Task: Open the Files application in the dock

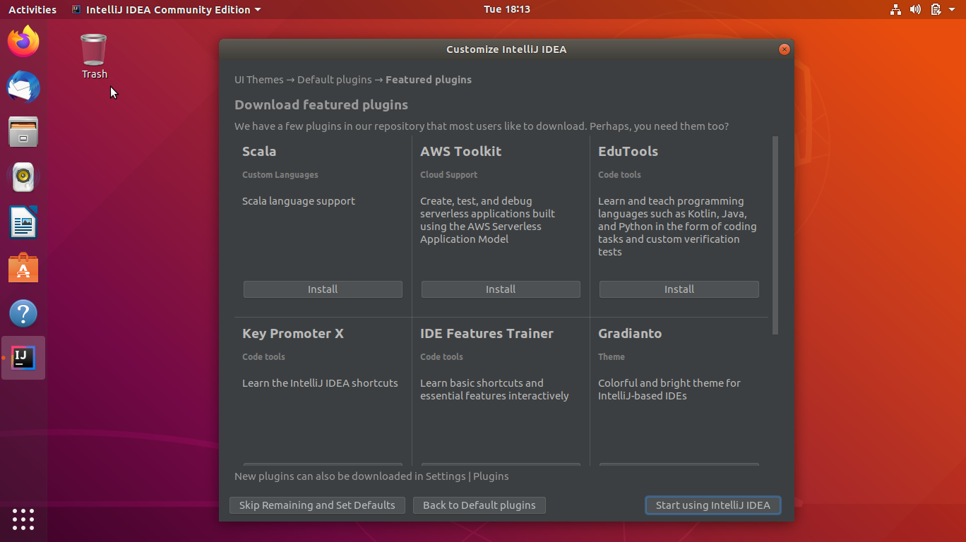Action: [23, 132]
